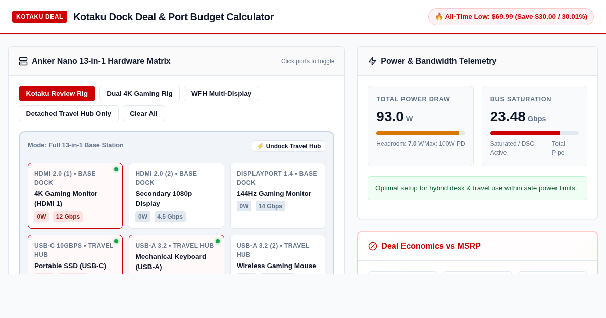The width and height of the screenshot is (606, 318).
Task: Click the All-Time Low $69.99 deal badge
Action: point(511,17)
